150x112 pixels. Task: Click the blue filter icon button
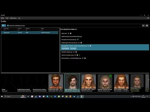(4, 26)
